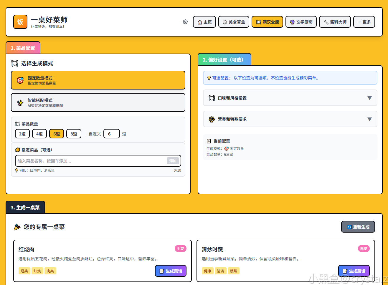
Task: Switch to 3. 生成一桌菜 tab
Action: point(25,208)
